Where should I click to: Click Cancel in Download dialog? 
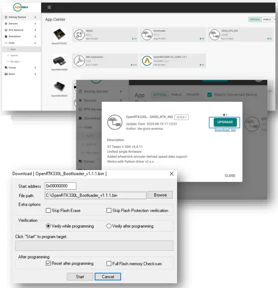tap(108, 276)
